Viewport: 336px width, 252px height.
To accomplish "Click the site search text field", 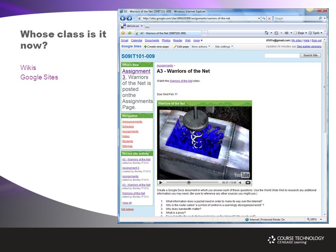I will tap(282, 56).
